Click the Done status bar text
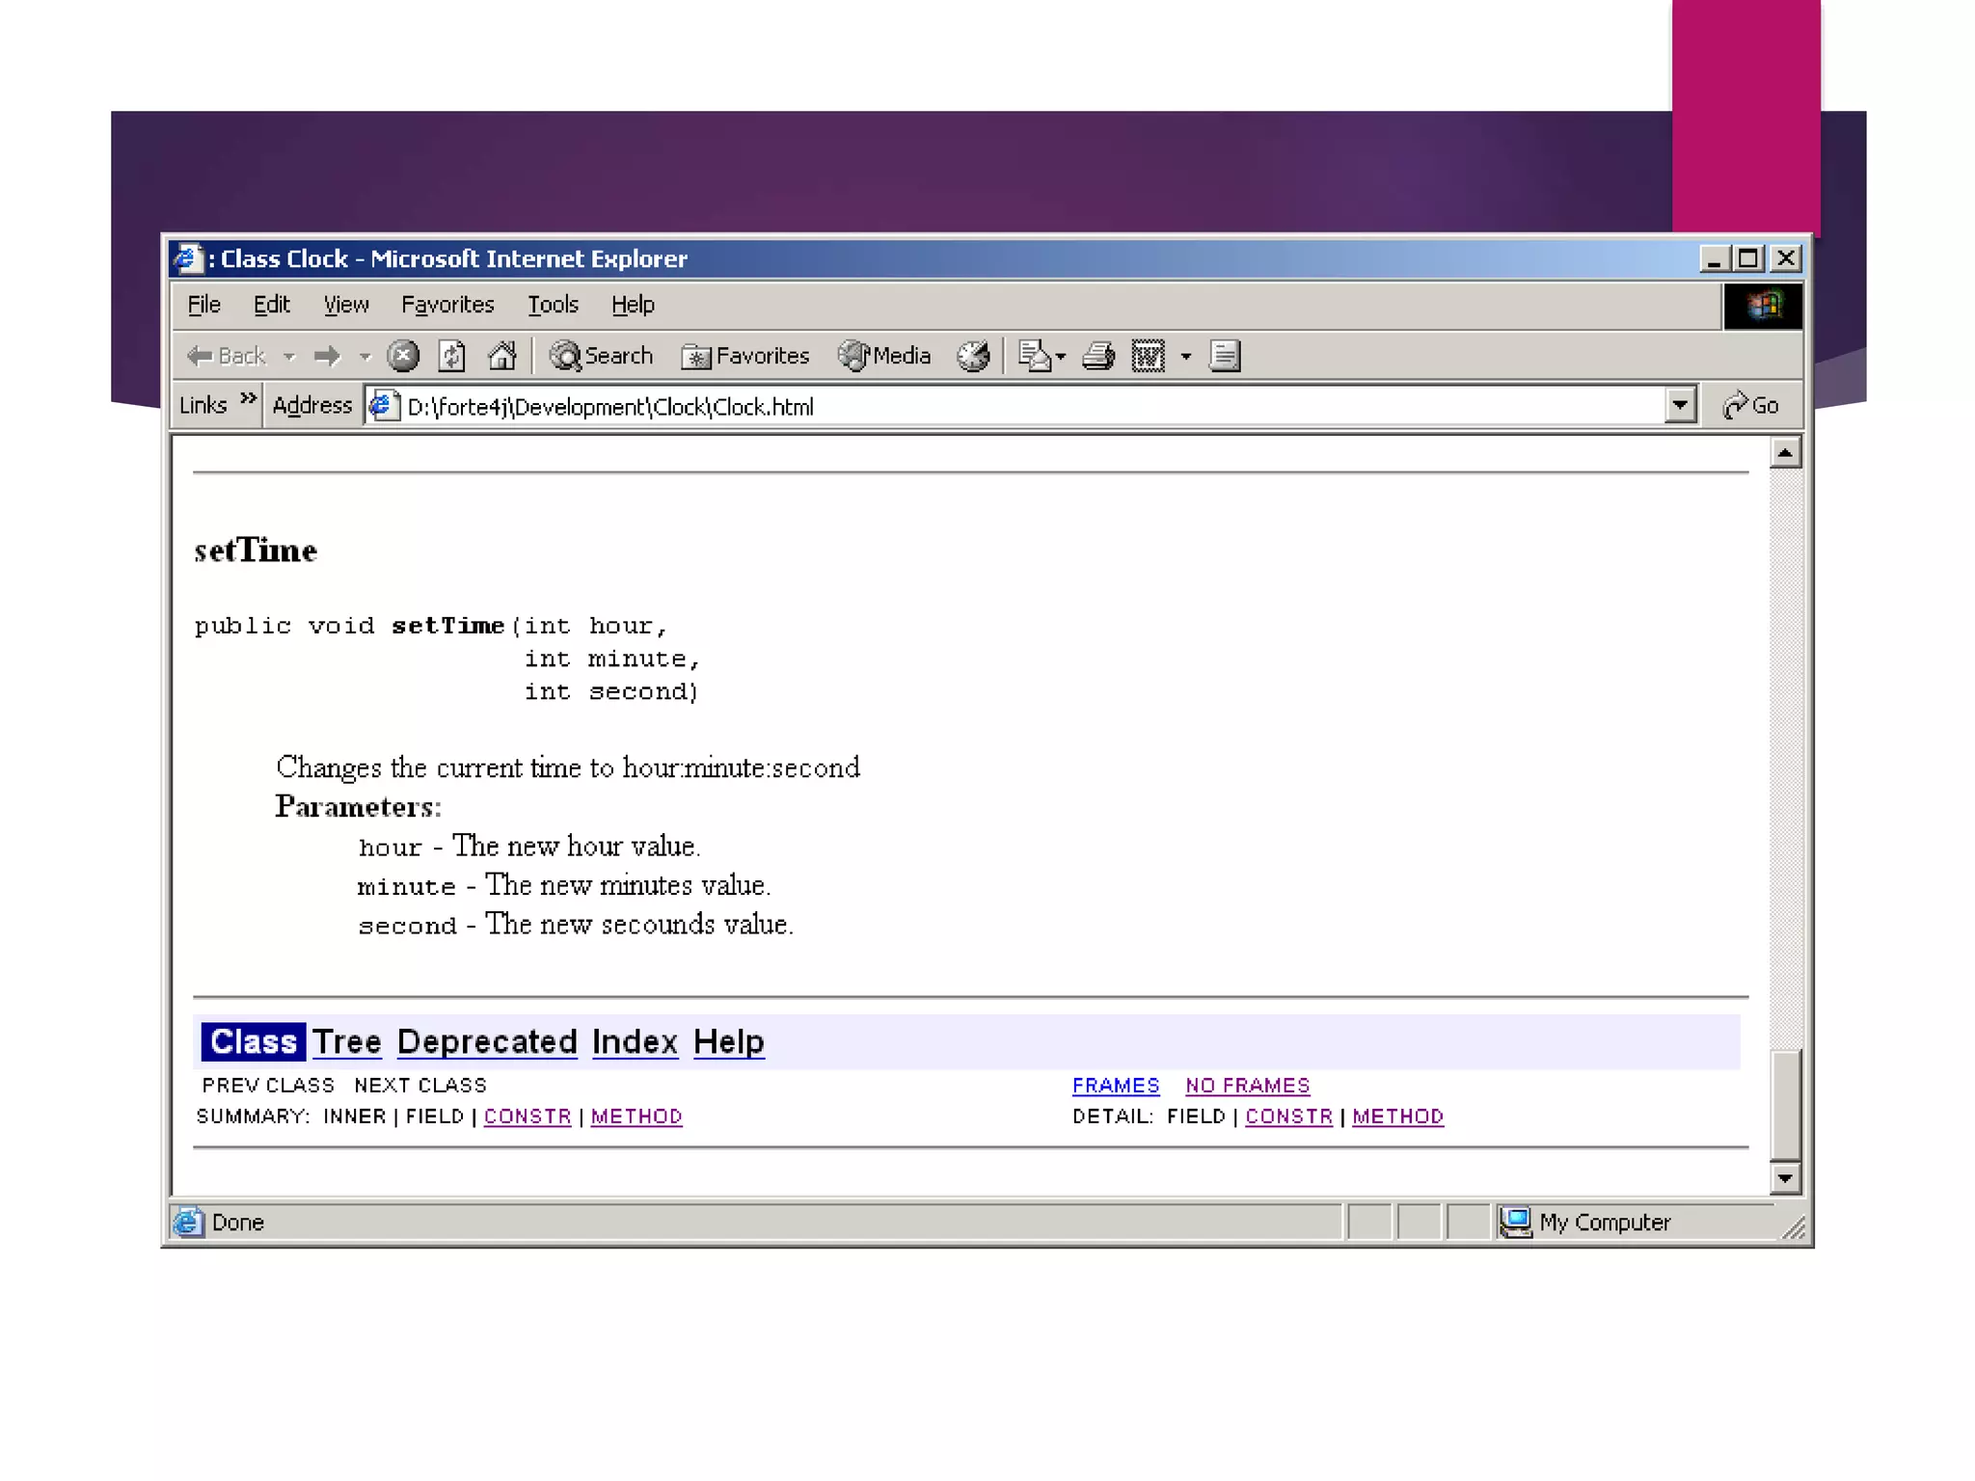This screenshot has width=1975, height=1481. (237, 1223)
